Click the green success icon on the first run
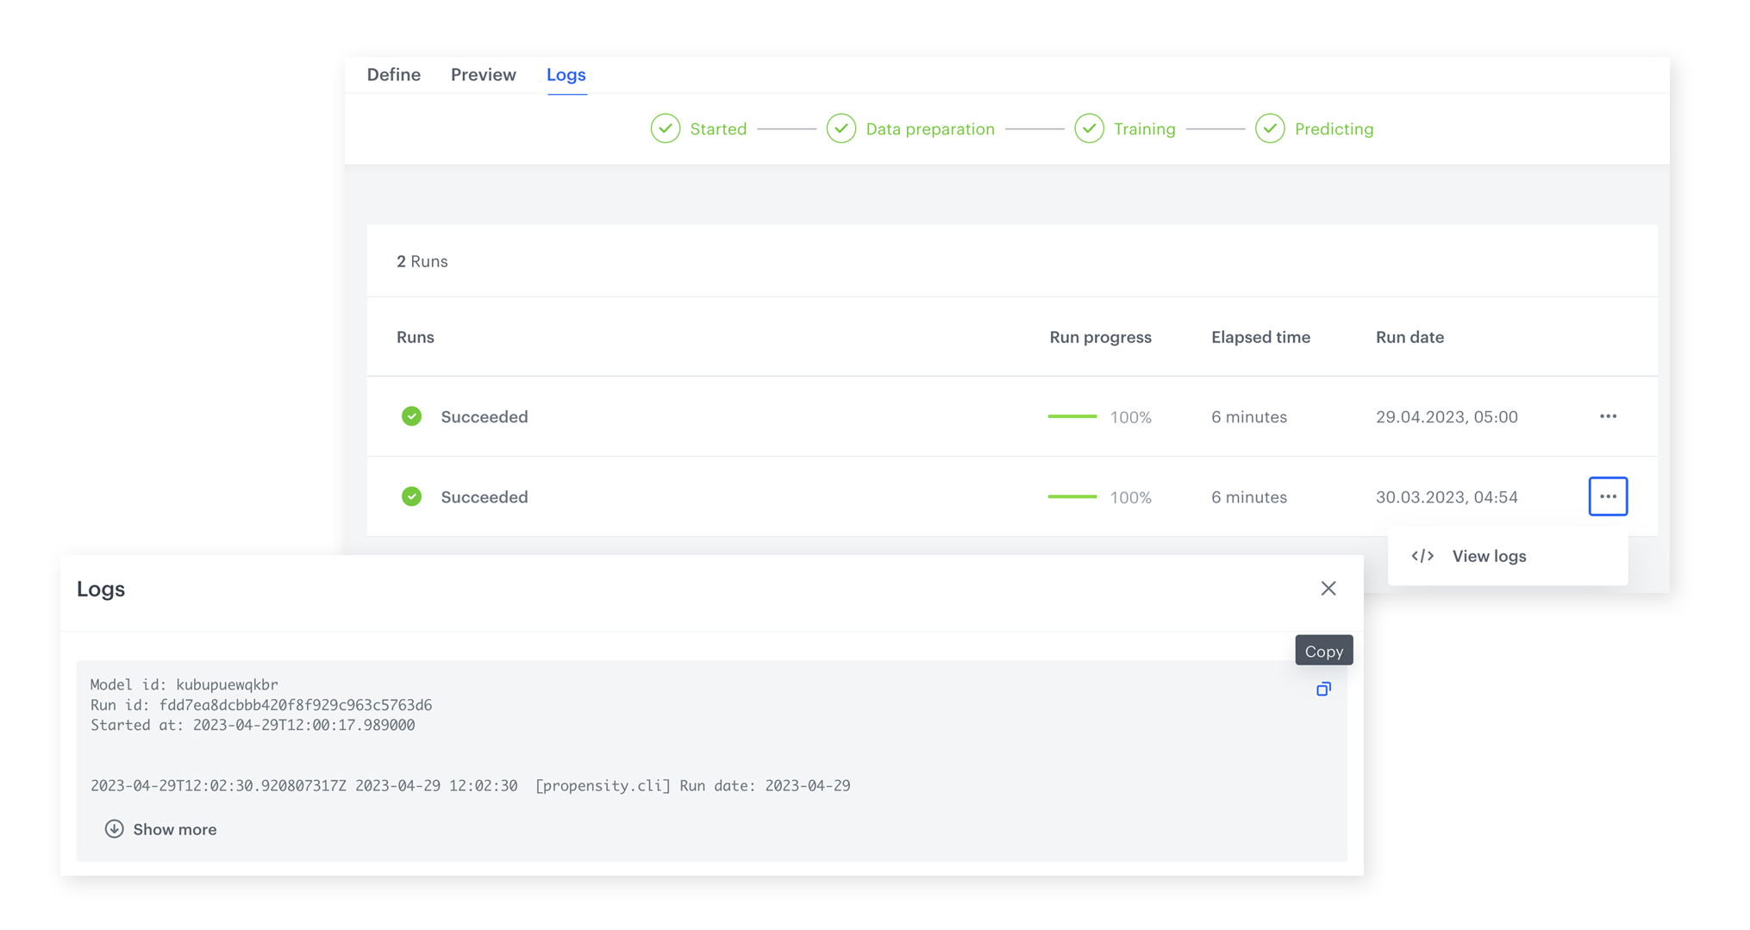This screenshot has width=1750, height=930. pos(412,416)
